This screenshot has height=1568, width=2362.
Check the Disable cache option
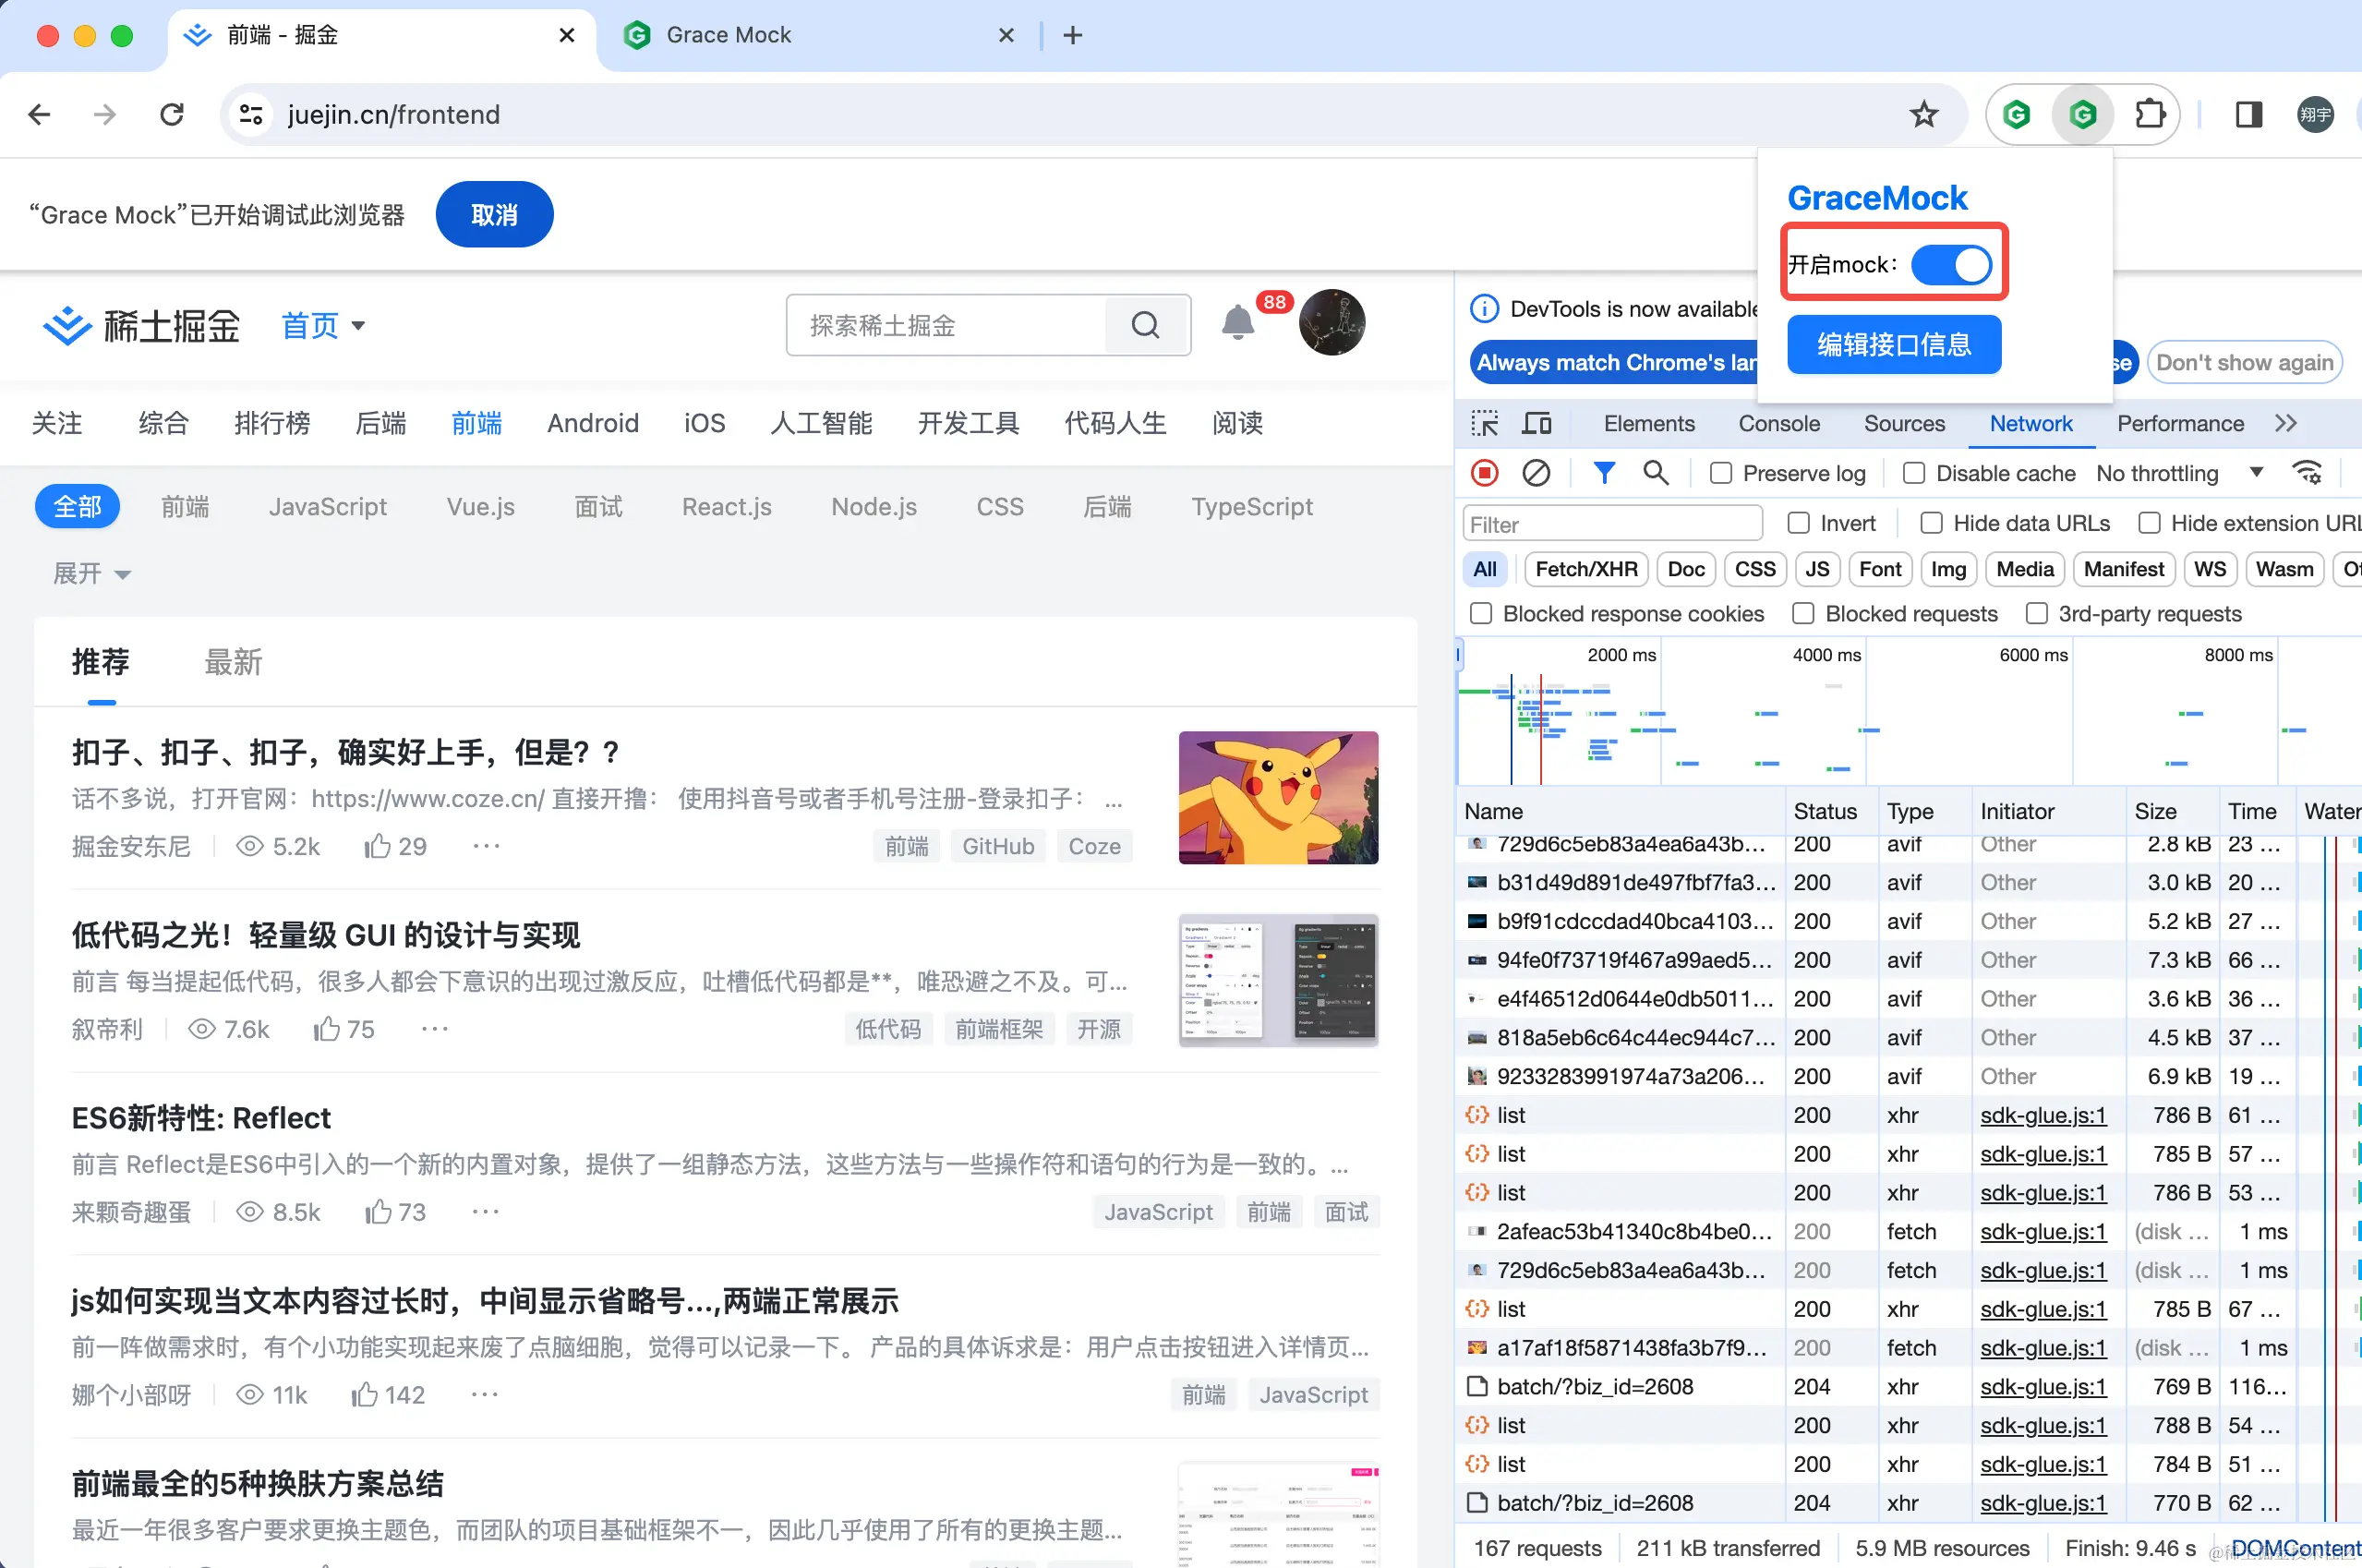[x=1914, y=473]
